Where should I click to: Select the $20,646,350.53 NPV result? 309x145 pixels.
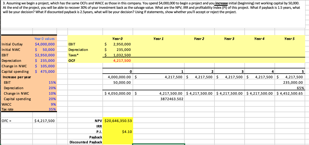tap(118, 121)
